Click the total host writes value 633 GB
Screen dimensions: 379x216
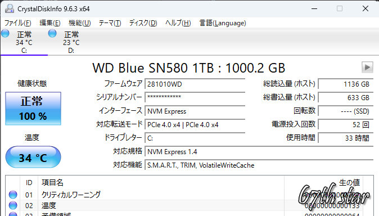346,97
